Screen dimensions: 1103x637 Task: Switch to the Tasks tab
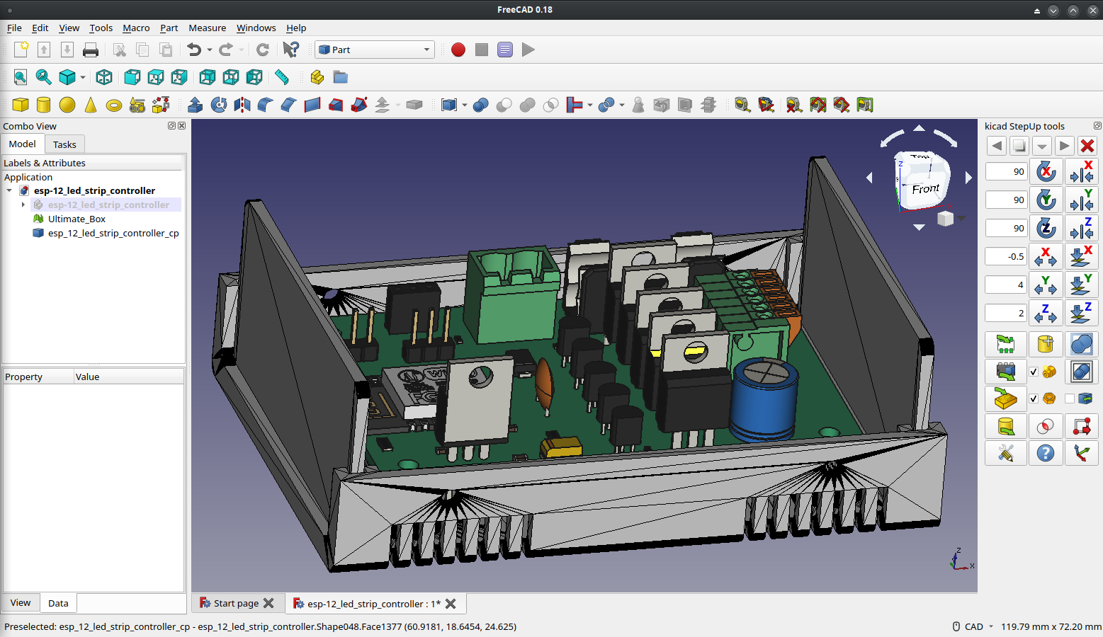pos(64,144)
